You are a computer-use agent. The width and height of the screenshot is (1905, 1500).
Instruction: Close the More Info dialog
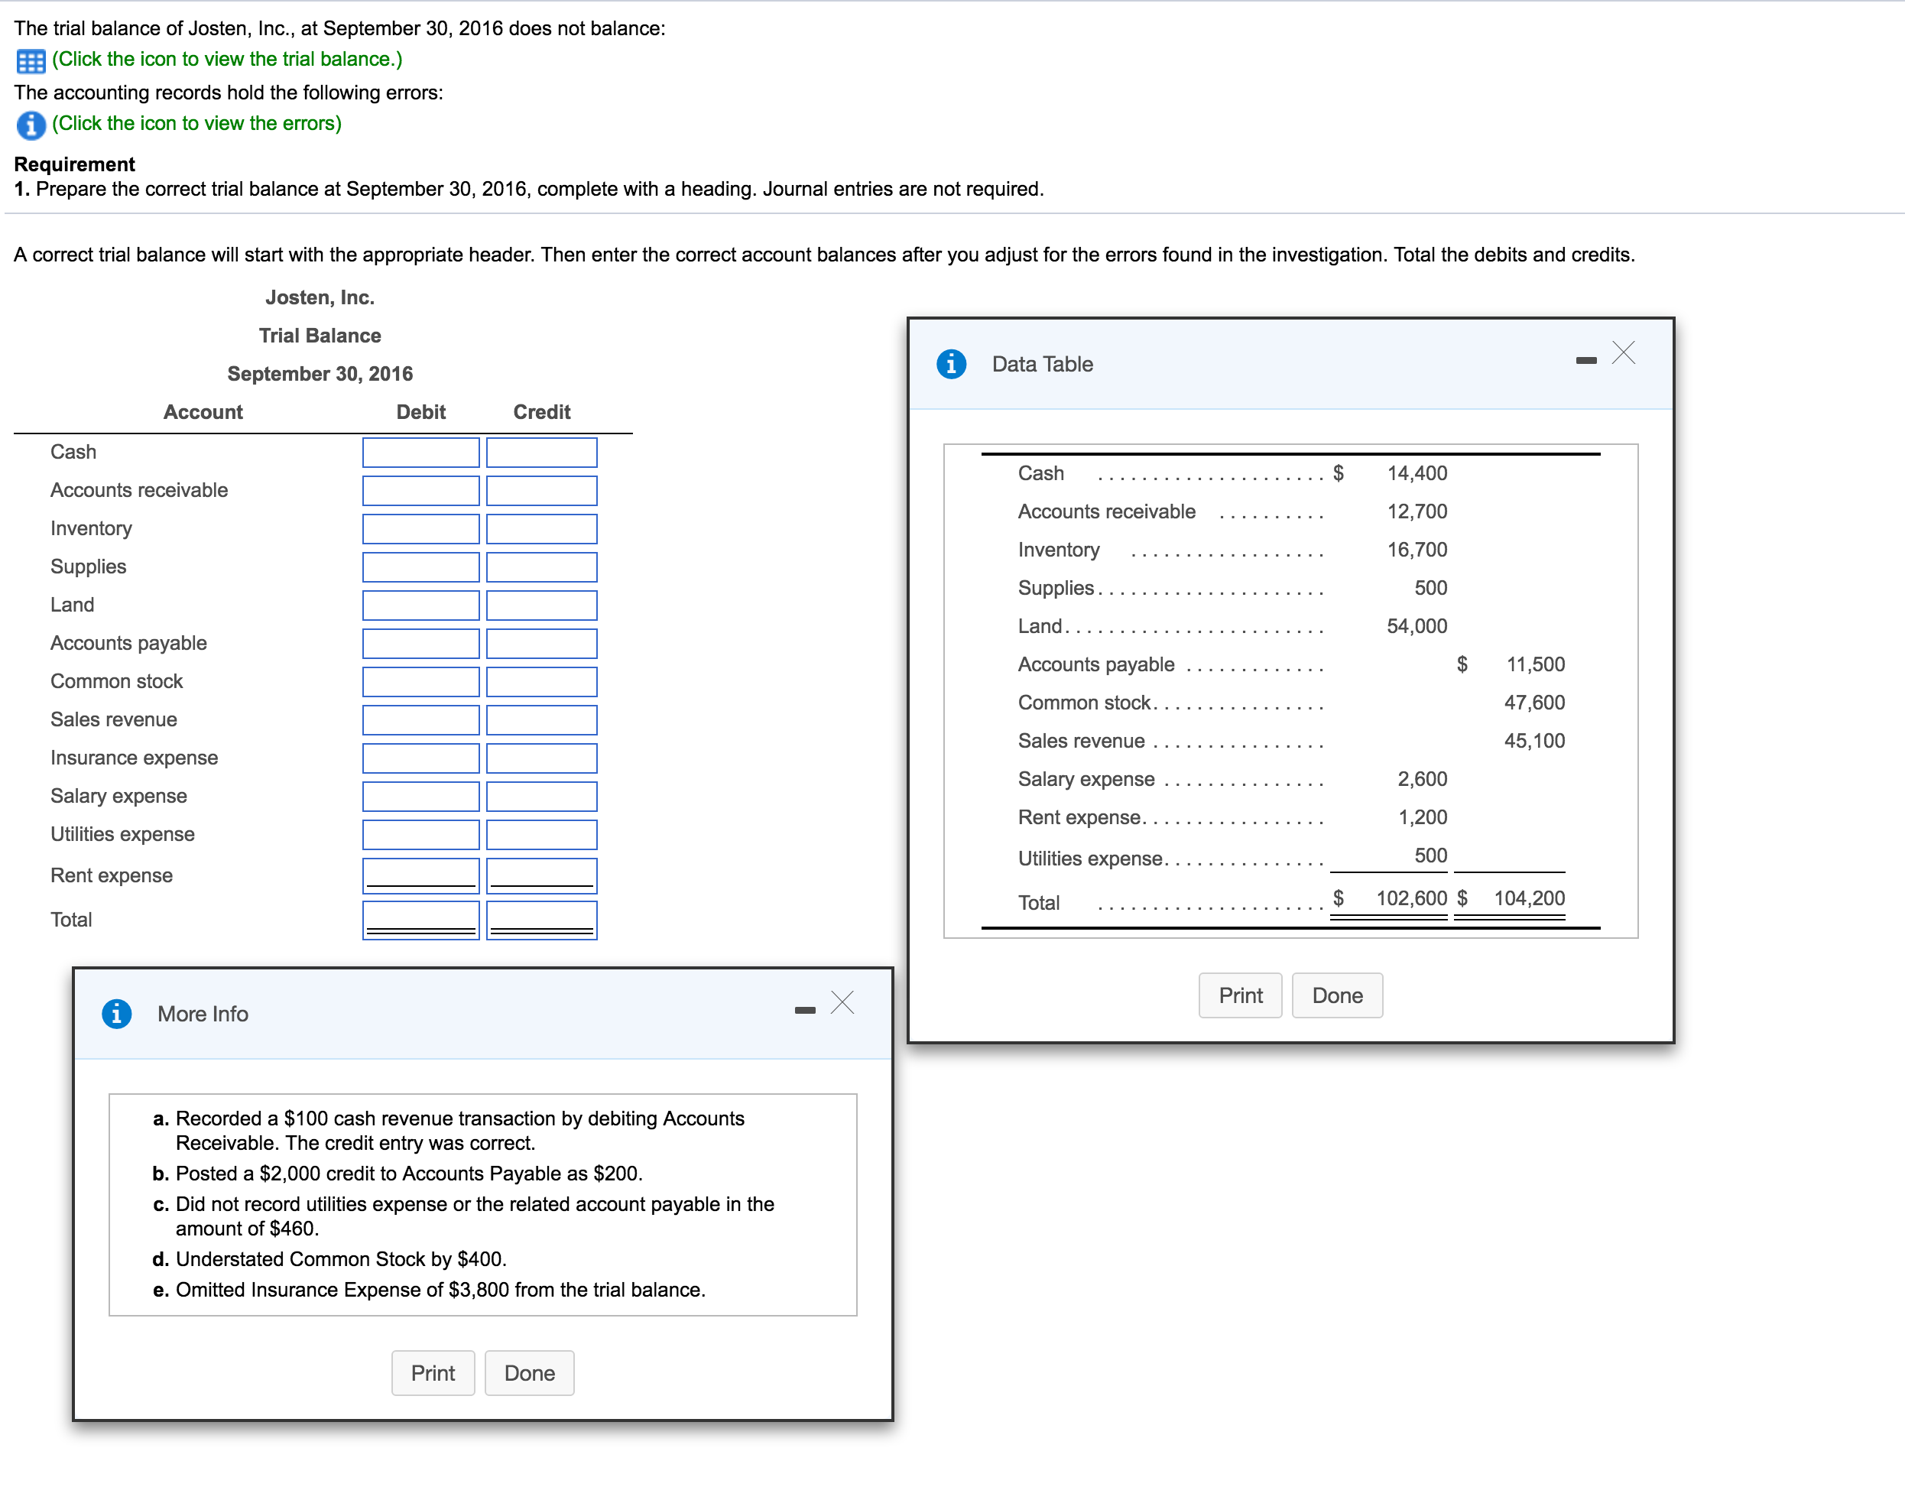click(842, 1002)
